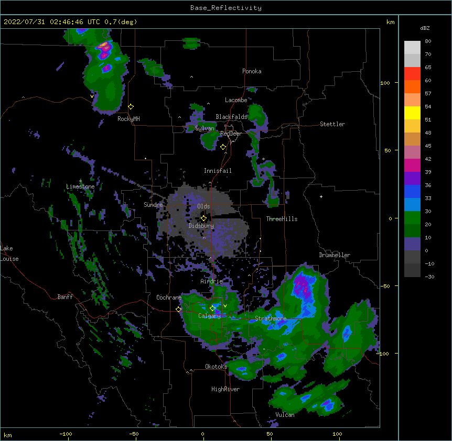Screen dimensions: 452x441
Task: Select the Stettler label
Action: tap(332, 124)
